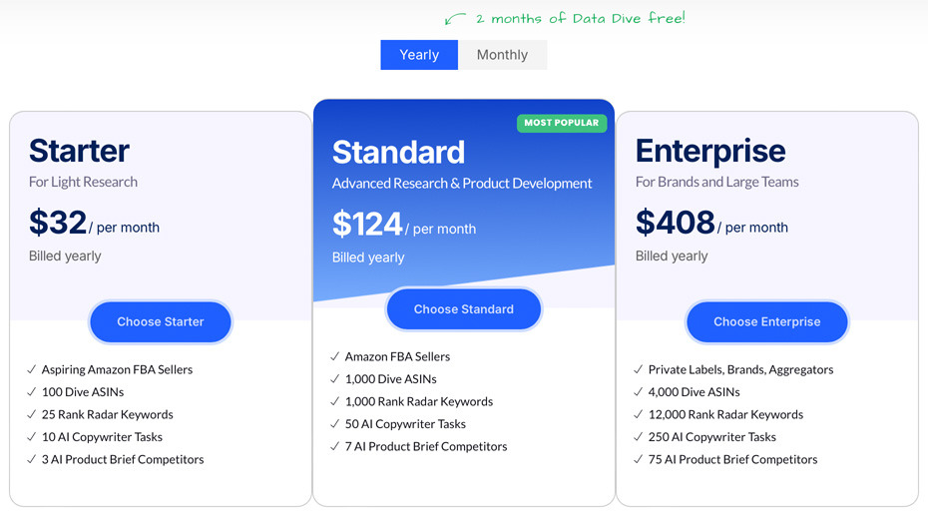
Task: Click '75 AI Product Brief Competitors' feature
Action: point(732,459)
